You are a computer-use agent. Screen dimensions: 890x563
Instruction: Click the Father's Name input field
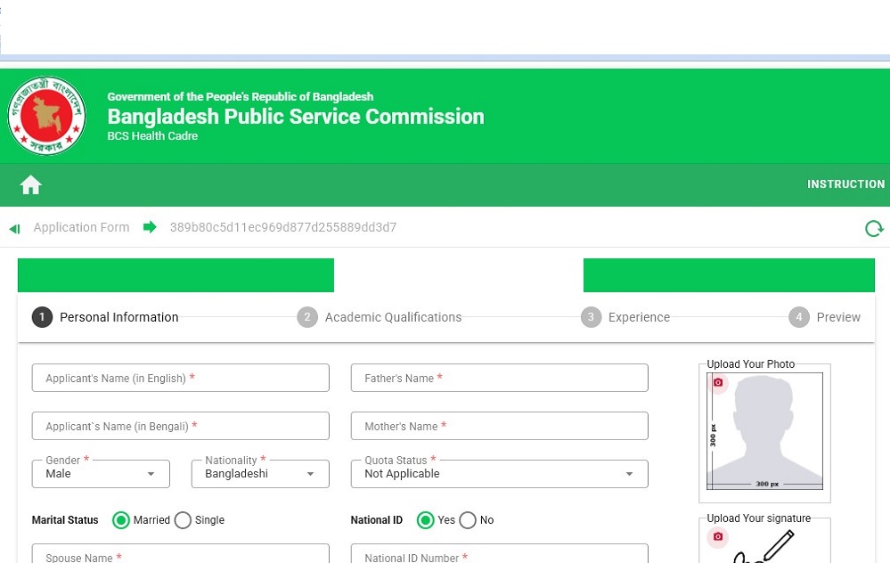click(499, 378)
